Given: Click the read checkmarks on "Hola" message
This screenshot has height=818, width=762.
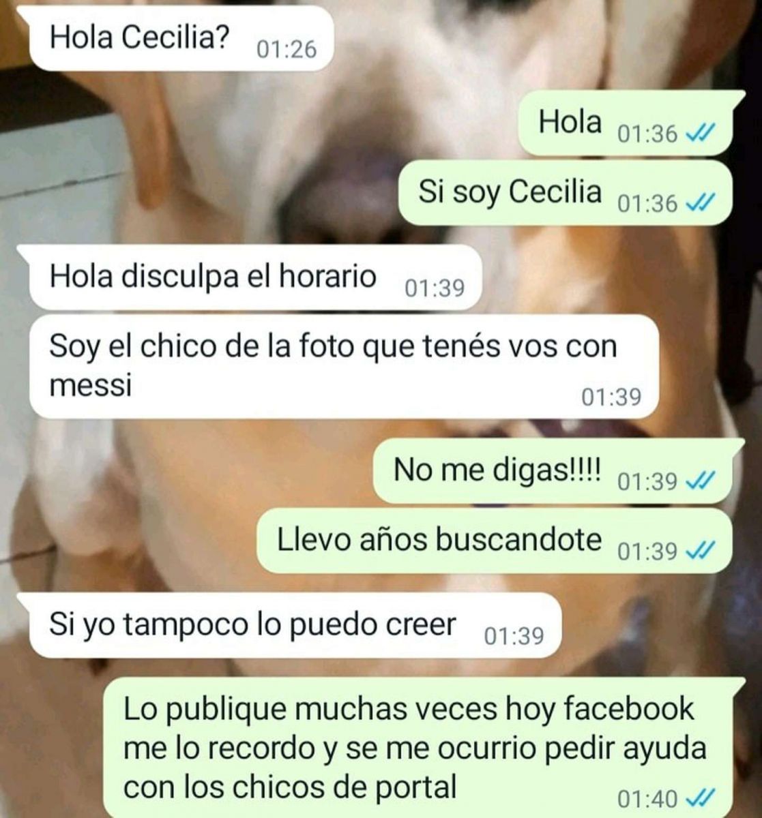Looking at the screenshot, I should [698, 134].
